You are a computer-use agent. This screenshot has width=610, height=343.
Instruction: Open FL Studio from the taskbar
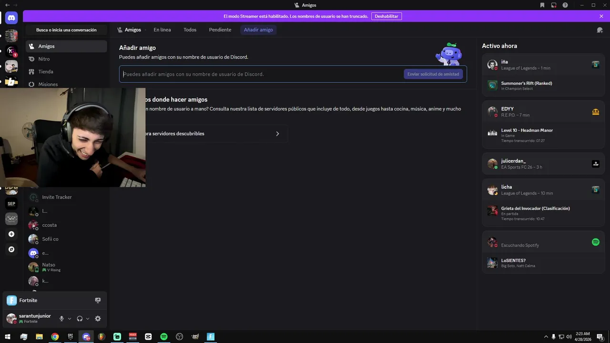pos(102,336)
